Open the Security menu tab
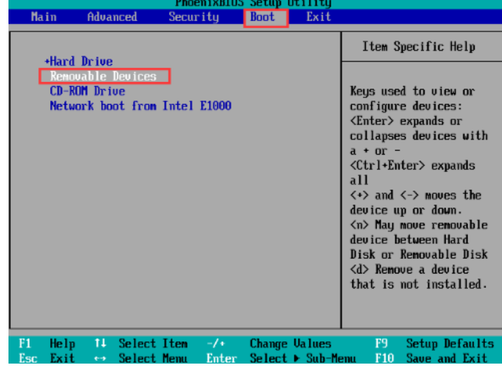The height and width of the screenshot is (366, 502). pyautogui.click(x=194, y=17)
